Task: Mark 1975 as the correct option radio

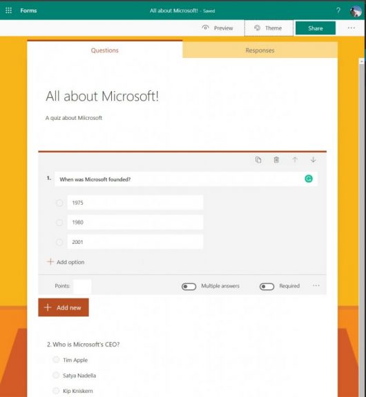Action: (59, 203)
